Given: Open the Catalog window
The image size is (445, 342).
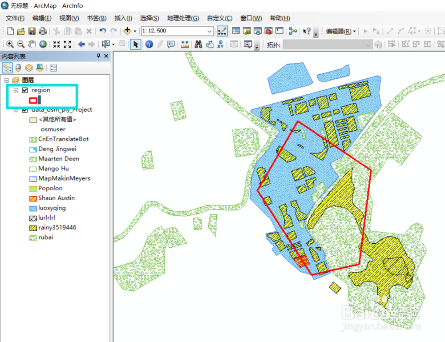Looking at the screenshot, I should 247,31.
